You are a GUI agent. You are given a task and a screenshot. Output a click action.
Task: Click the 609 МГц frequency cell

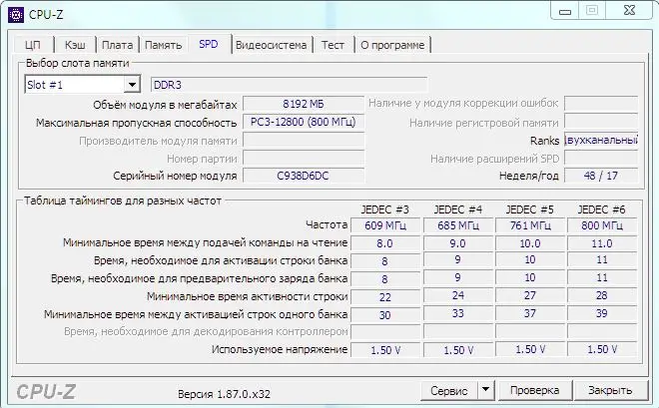click(x=385, y=225)
